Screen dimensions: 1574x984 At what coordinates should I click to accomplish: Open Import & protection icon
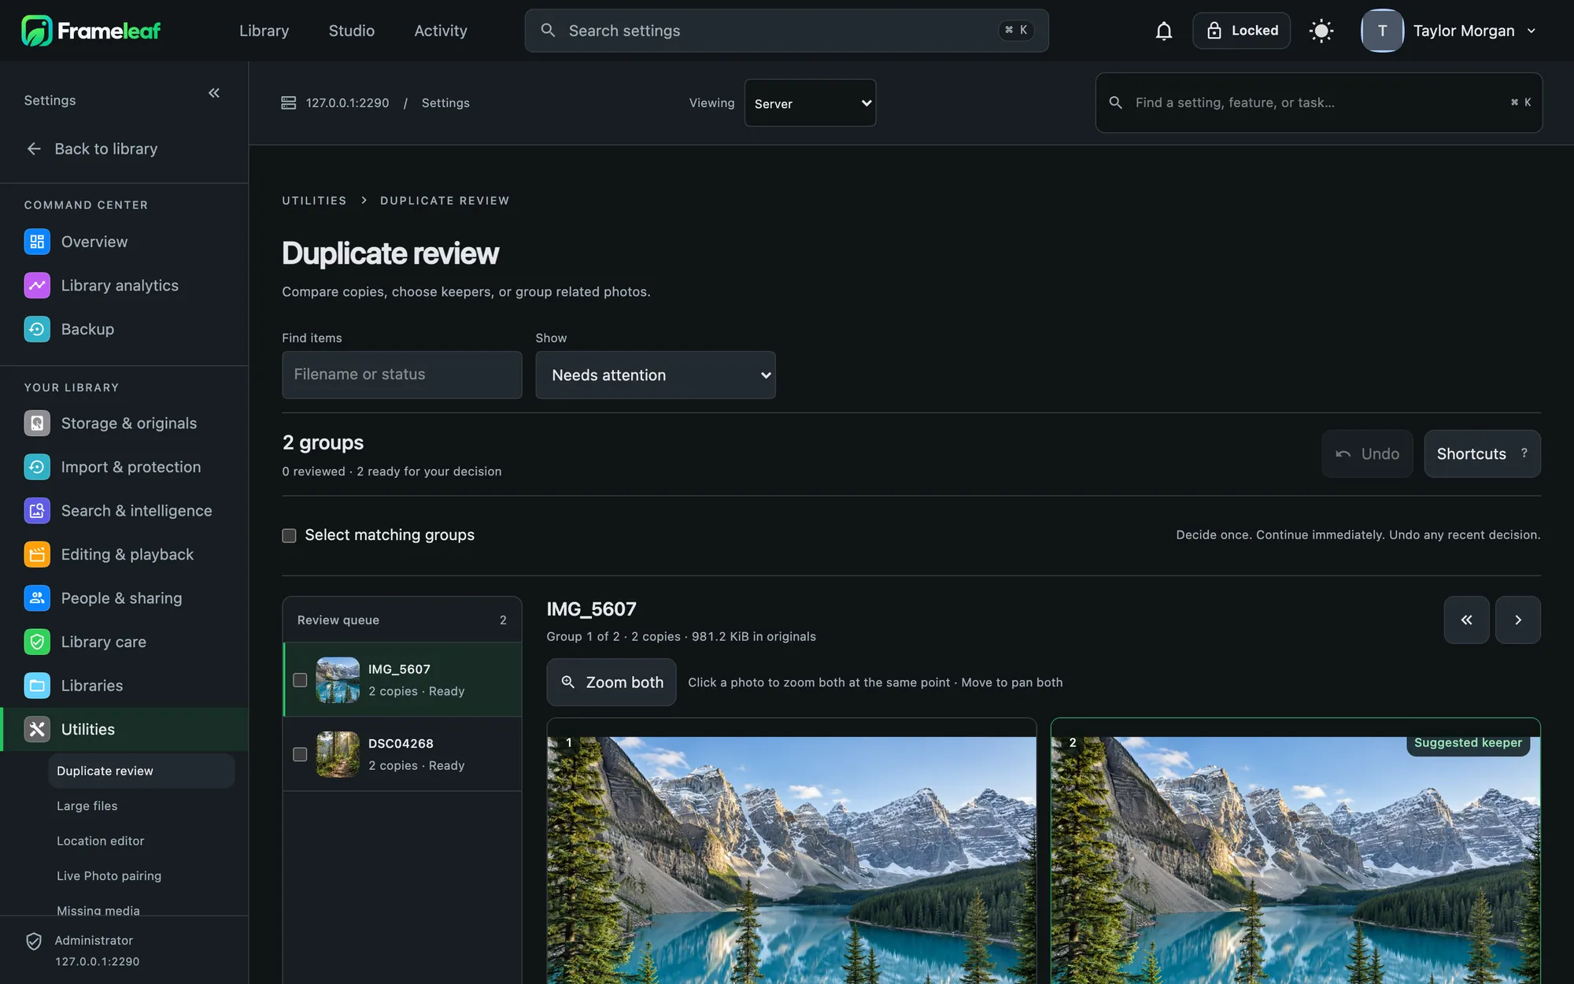(x=37, y=467)
